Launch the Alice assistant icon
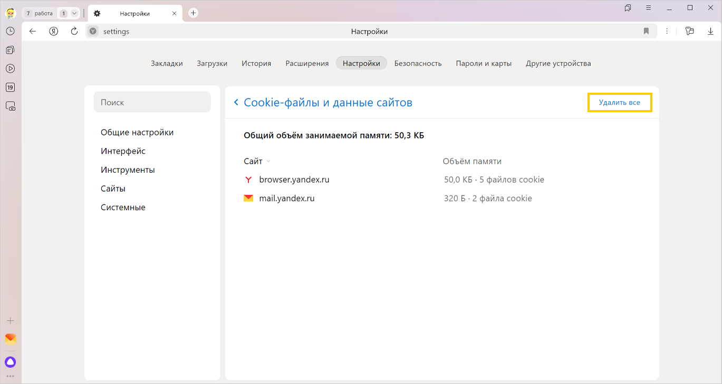722x384 pixels. pos(10,362)
